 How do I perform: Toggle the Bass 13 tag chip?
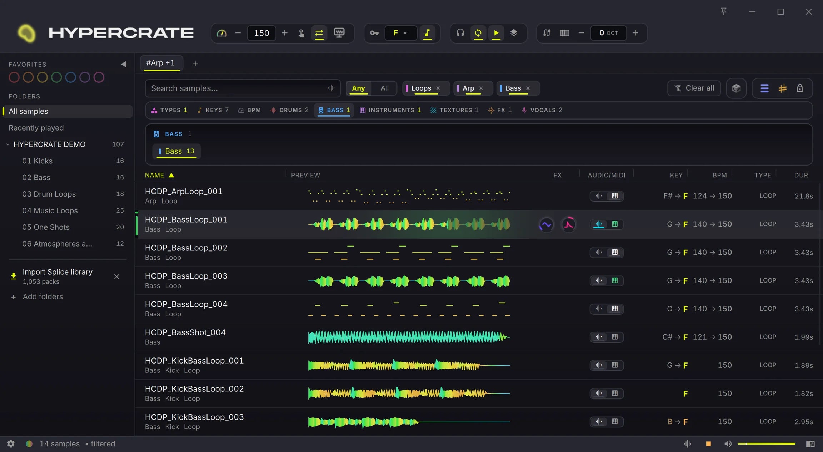click(176, 151)
